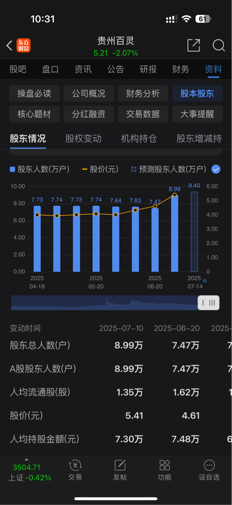Tap the 7.48万 value

tap(186, 439)
